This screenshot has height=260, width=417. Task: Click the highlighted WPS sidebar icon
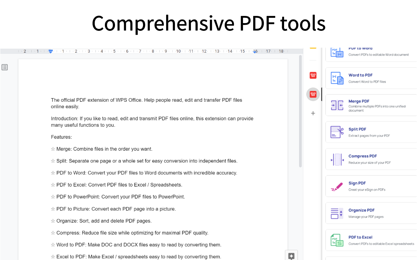(x=313, y=94)
